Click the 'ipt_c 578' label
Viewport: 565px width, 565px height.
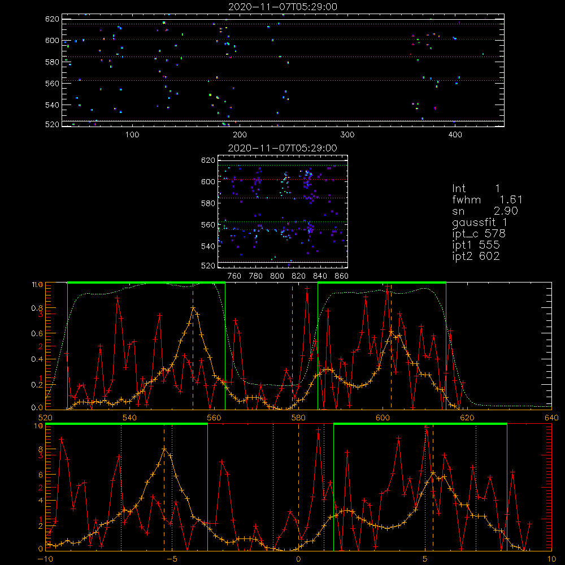click(479, 234)
